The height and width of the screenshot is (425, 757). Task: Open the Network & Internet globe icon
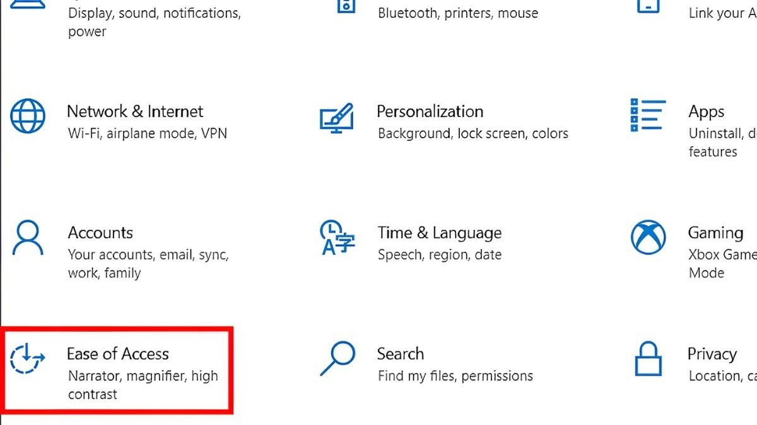click(x=28, y=116)
